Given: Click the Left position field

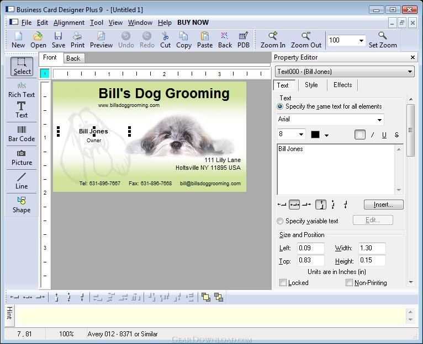Looking at the screenshot, I should (310, 248).
